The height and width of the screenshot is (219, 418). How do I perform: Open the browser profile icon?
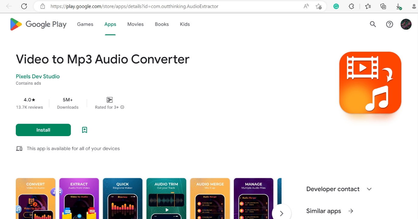point(414,6)
